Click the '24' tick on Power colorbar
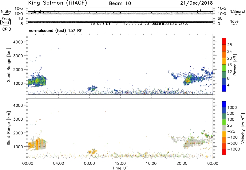246x170 pixels. [229, 52]
